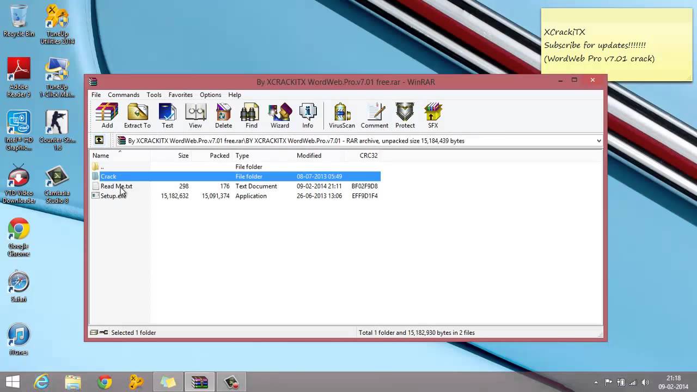The image size is (697, 392).
Task: Select the Crack folder row
Action: click(x=235, y=176)
